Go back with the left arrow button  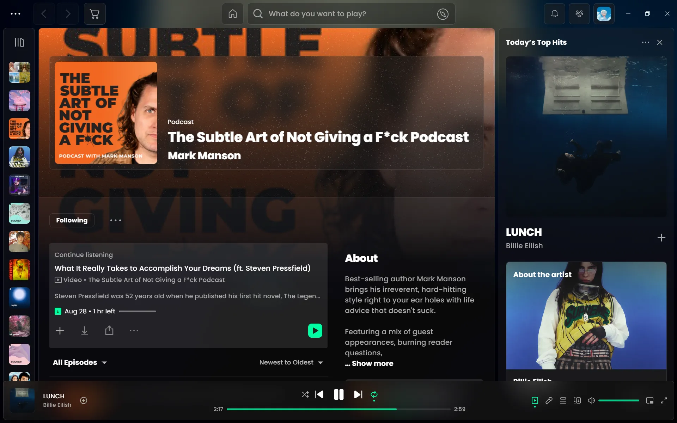(x=44, y=14)
